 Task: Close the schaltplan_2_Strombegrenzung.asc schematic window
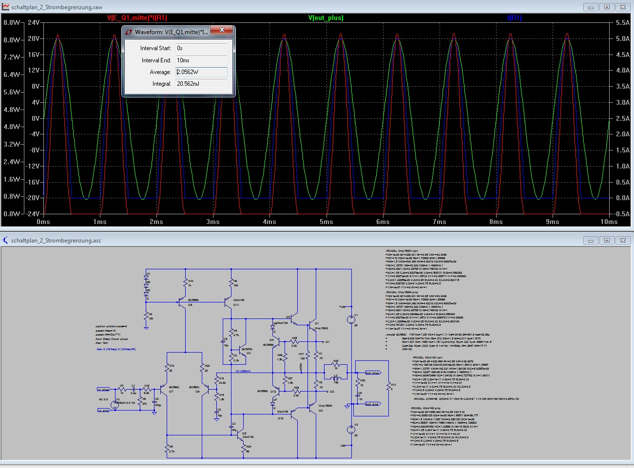622,240
